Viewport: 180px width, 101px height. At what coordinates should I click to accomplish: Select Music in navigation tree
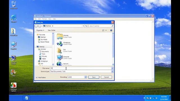[42, 54]
